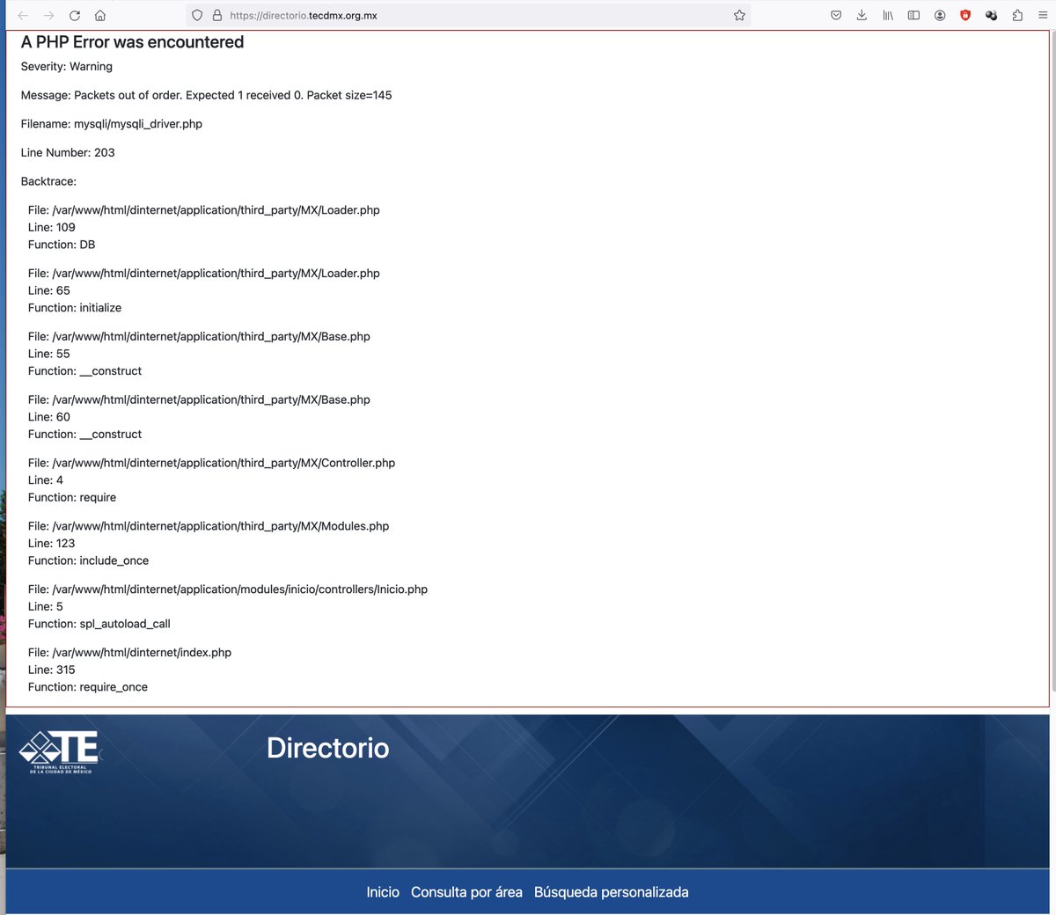
Task: Click 'Function: spl_autoload_call' line
Action: [x=99, y=625]
